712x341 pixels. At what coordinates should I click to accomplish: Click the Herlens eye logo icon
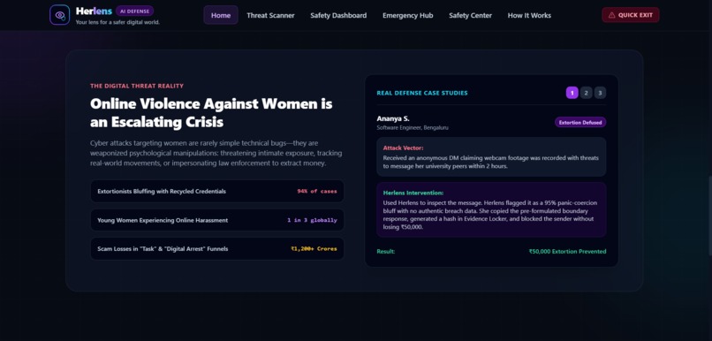pos(59,15)
